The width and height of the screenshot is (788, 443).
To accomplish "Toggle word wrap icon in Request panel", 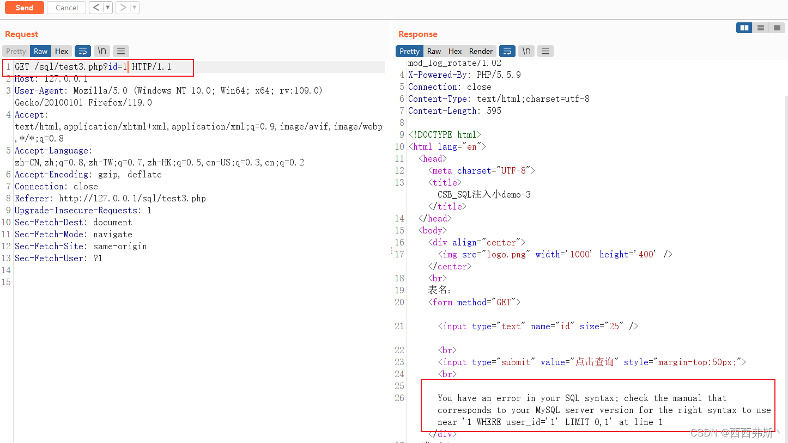I will [83, 51].
